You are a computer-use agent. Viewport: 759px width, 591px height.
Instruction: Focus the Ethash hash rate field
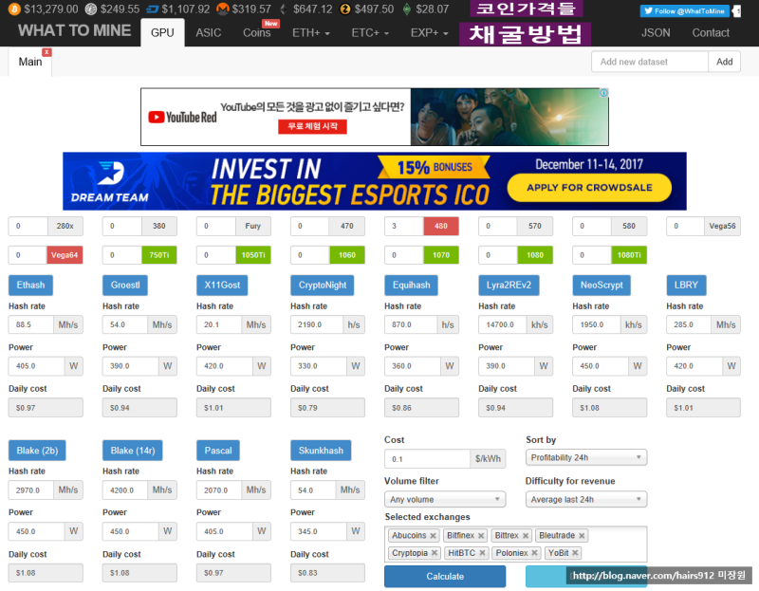pyautogui.click(x=31, y=324)
